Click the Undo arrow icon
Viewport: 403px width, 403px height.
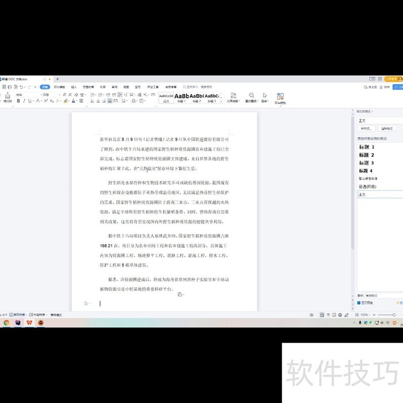click(x=22, y=87)
